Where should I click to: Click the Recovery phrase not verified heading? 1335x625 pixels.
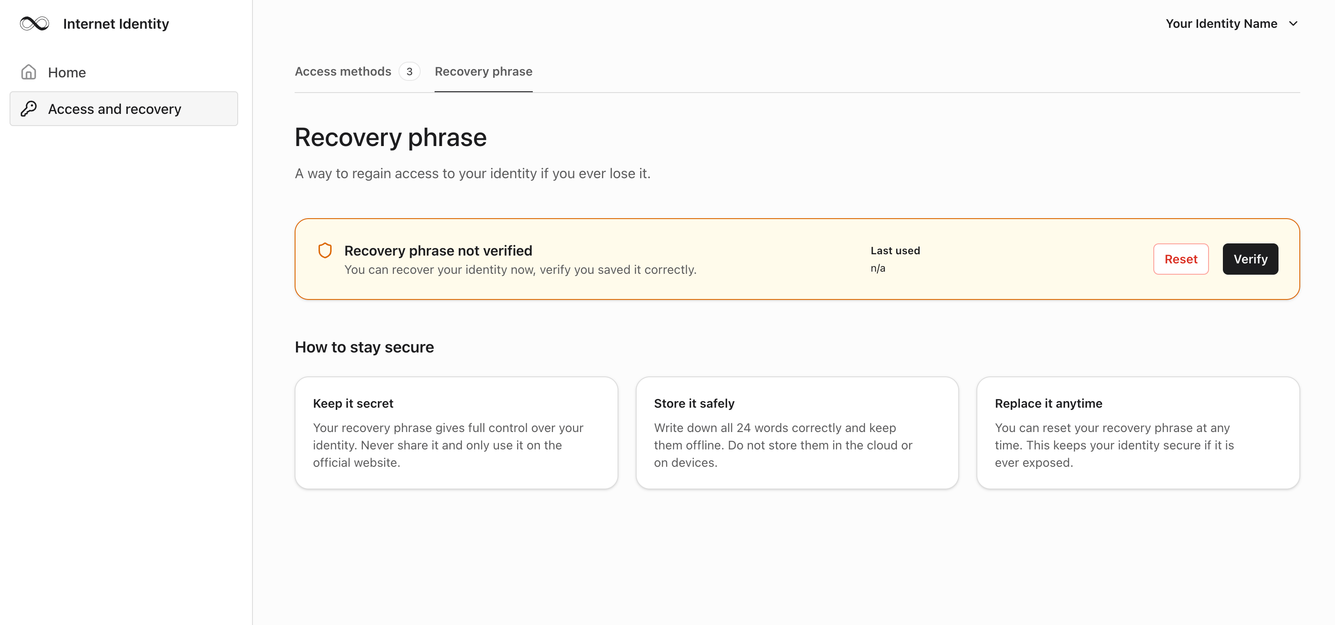point(438,250)
